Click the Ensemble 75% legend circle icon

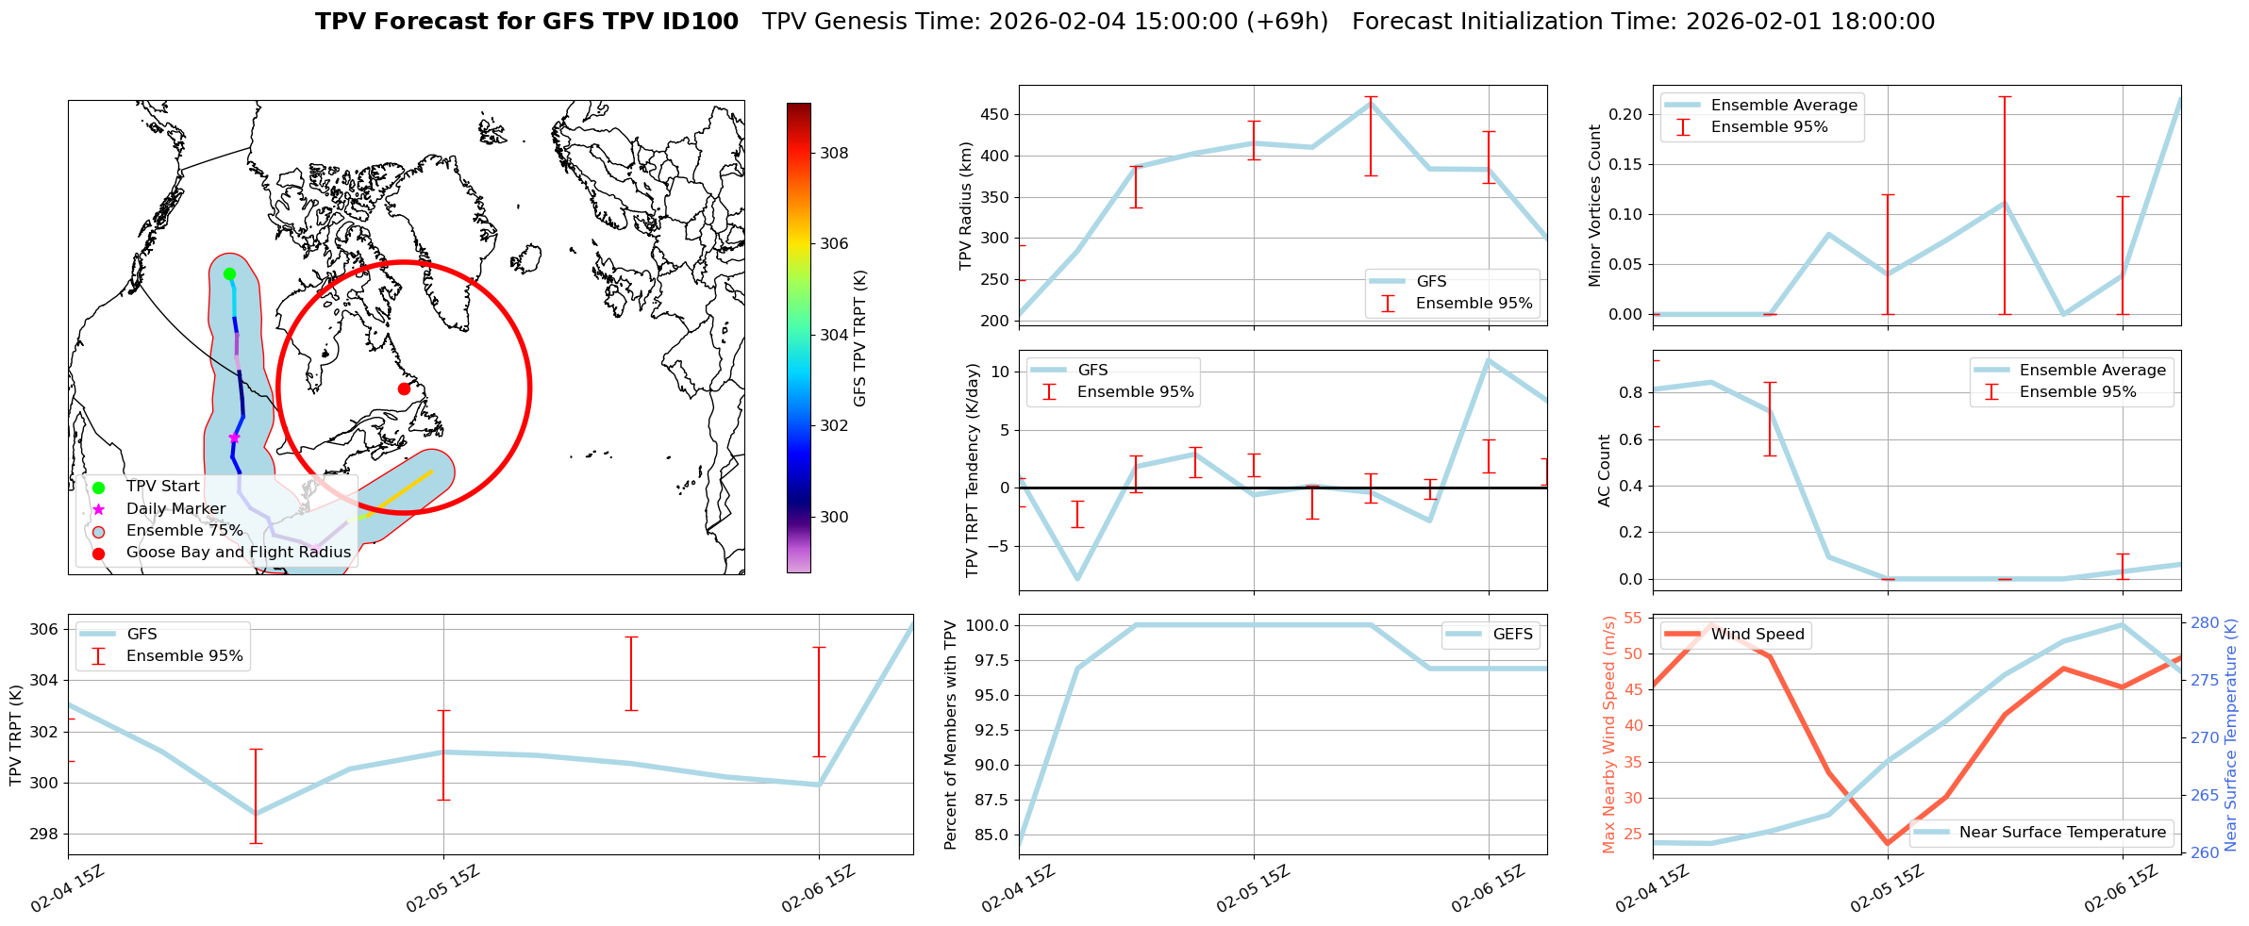pos(98,531)
